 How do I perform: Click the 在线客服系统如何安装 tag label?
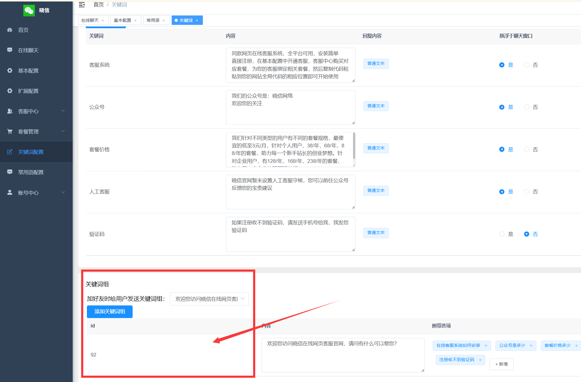point(458,346)
